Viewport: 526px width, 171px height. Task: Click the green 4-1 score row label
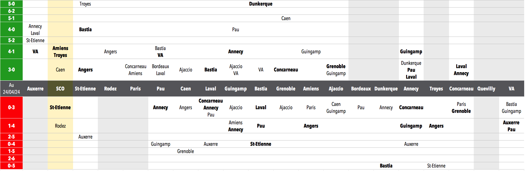coord(11,52)
